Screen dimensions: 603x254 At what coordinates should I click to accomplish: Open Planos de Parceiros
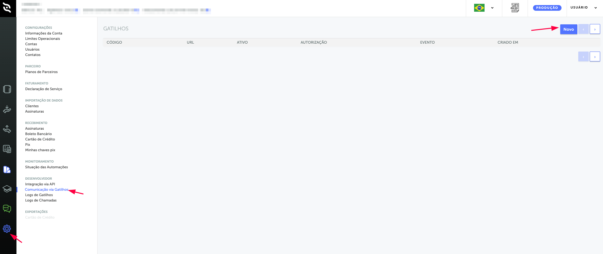click(x=41, y=72)
